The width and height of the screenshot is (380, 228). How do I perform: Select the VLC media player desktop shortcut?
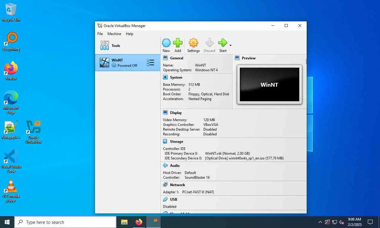pyautogui.click(x=11, y=191)
